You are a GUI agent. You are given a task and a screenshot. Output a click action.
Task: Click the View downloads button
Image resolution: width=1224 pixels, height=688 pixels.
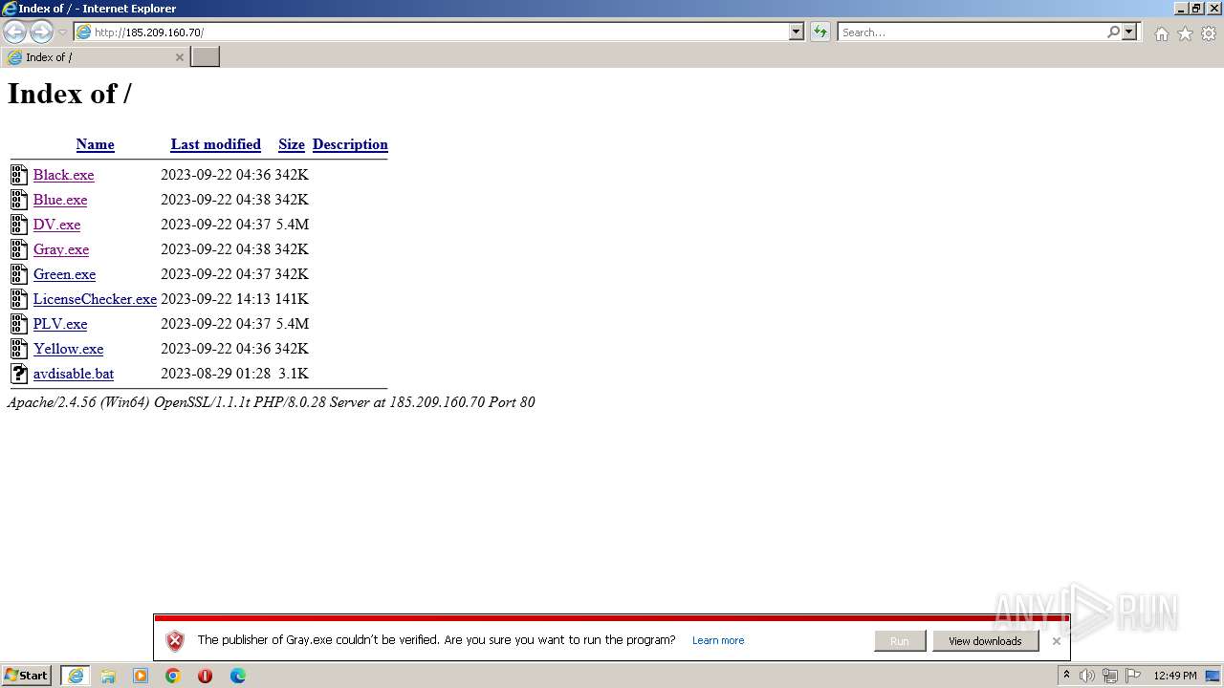985,641
